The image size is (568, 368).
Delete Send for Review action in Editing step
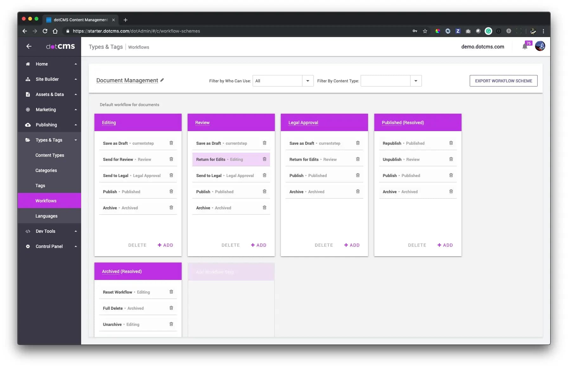tap(171, 159)
